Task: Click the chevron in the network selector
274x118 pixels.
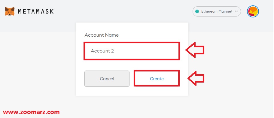Action: click(236, 11)
